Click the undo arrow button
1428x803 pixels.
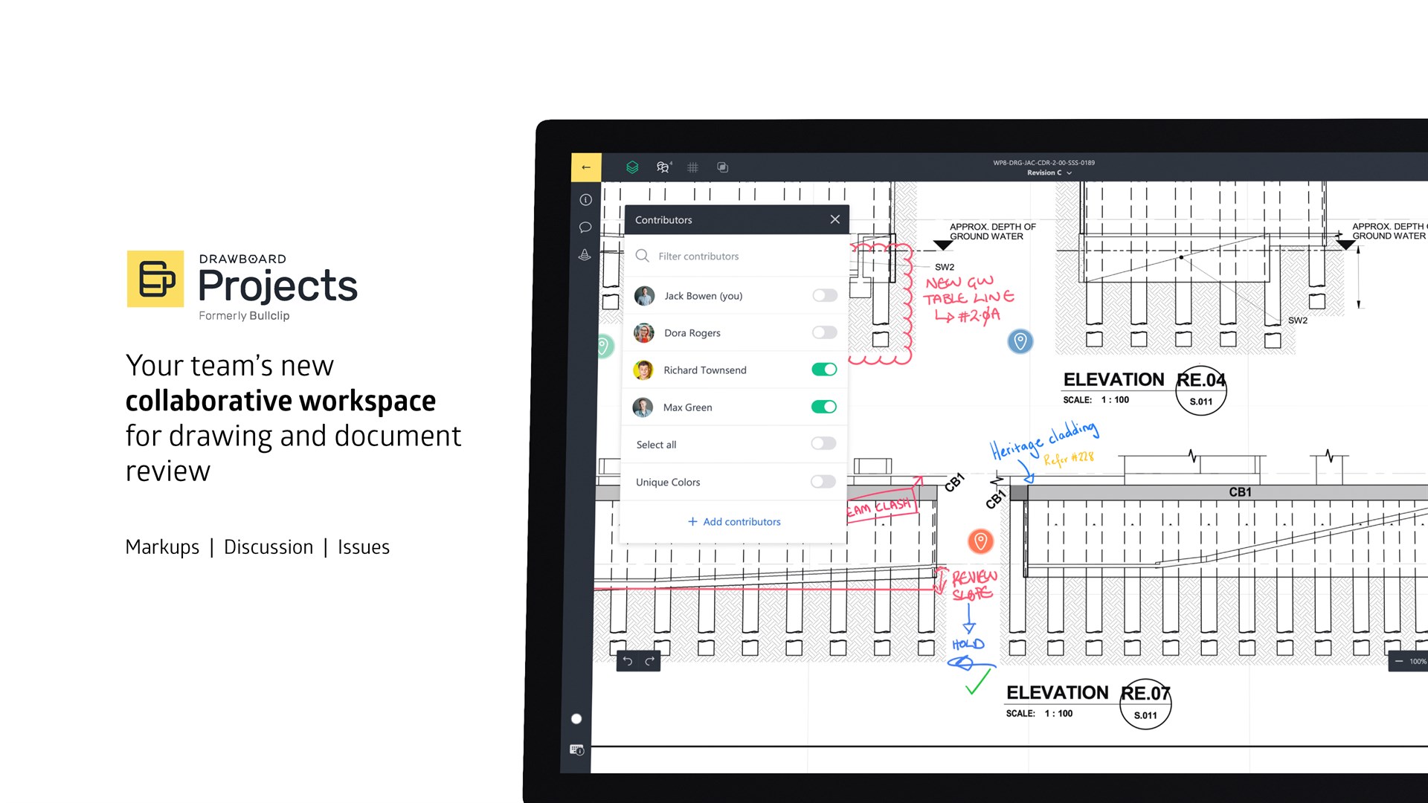(628, 661)
